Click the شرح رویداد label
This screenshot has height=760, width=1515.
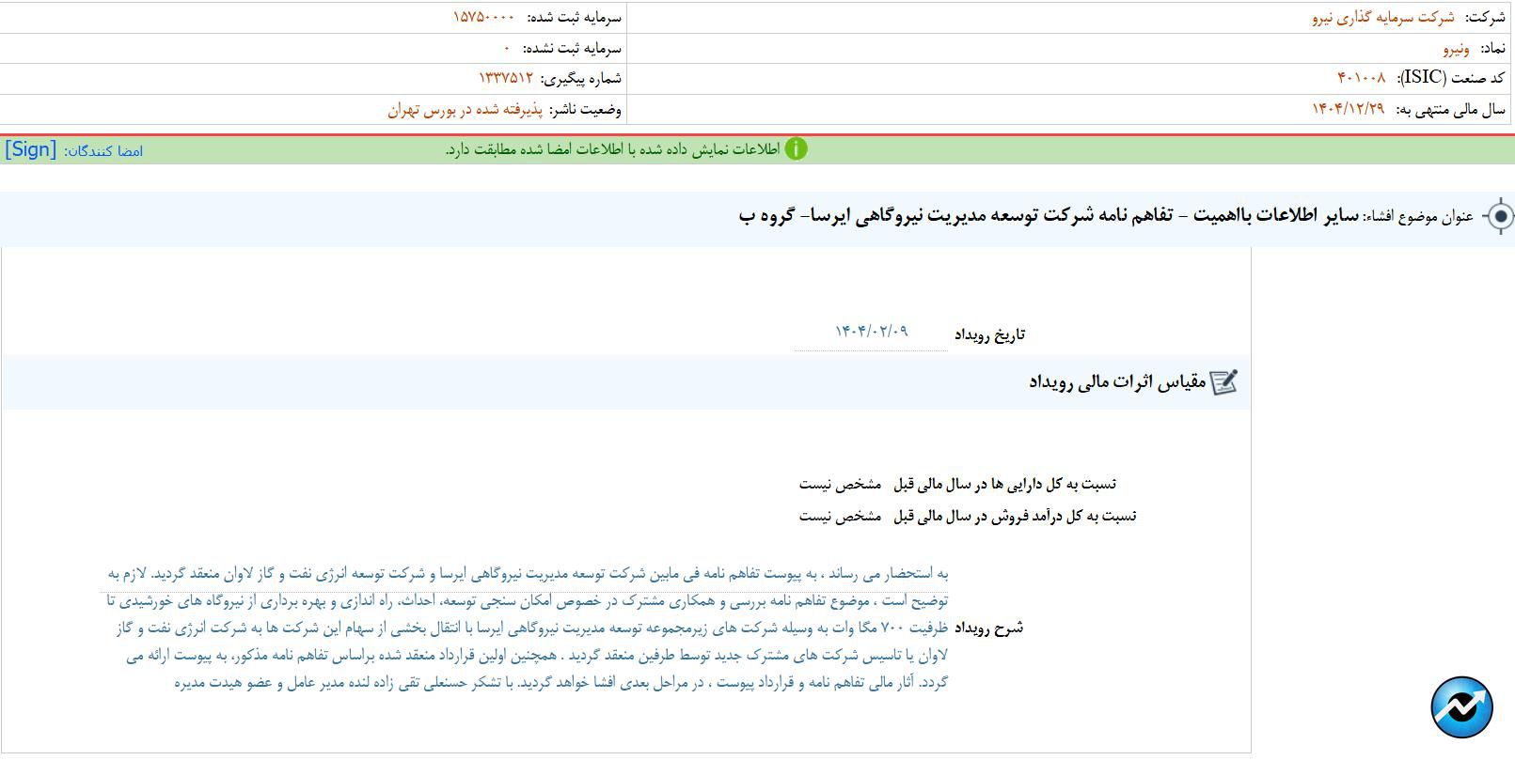[989, 628]
